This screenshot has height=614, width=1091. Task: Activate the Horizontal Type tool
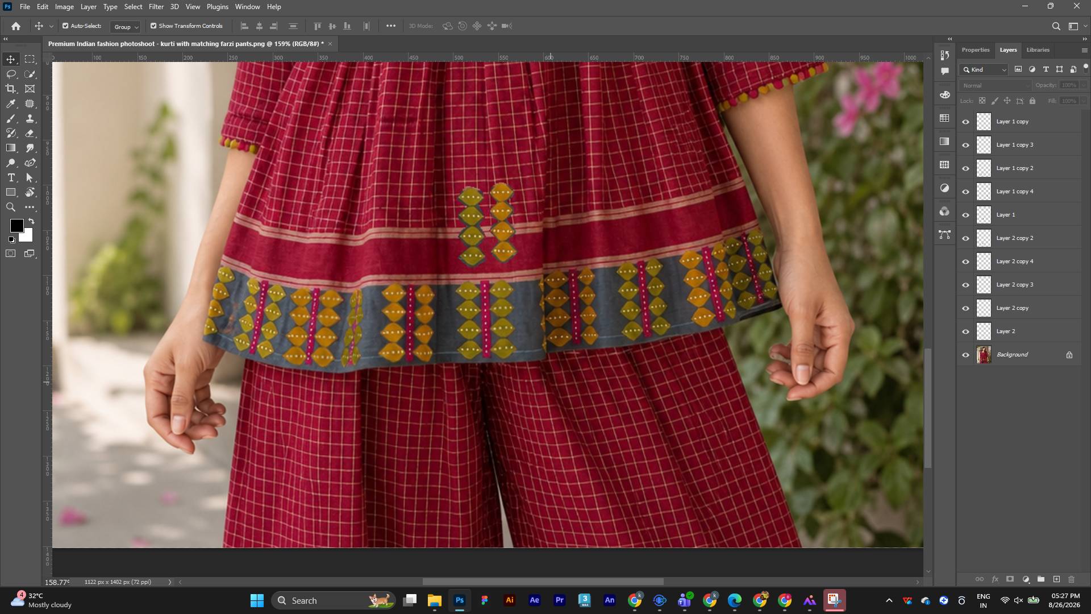click(x=11, y=177)
